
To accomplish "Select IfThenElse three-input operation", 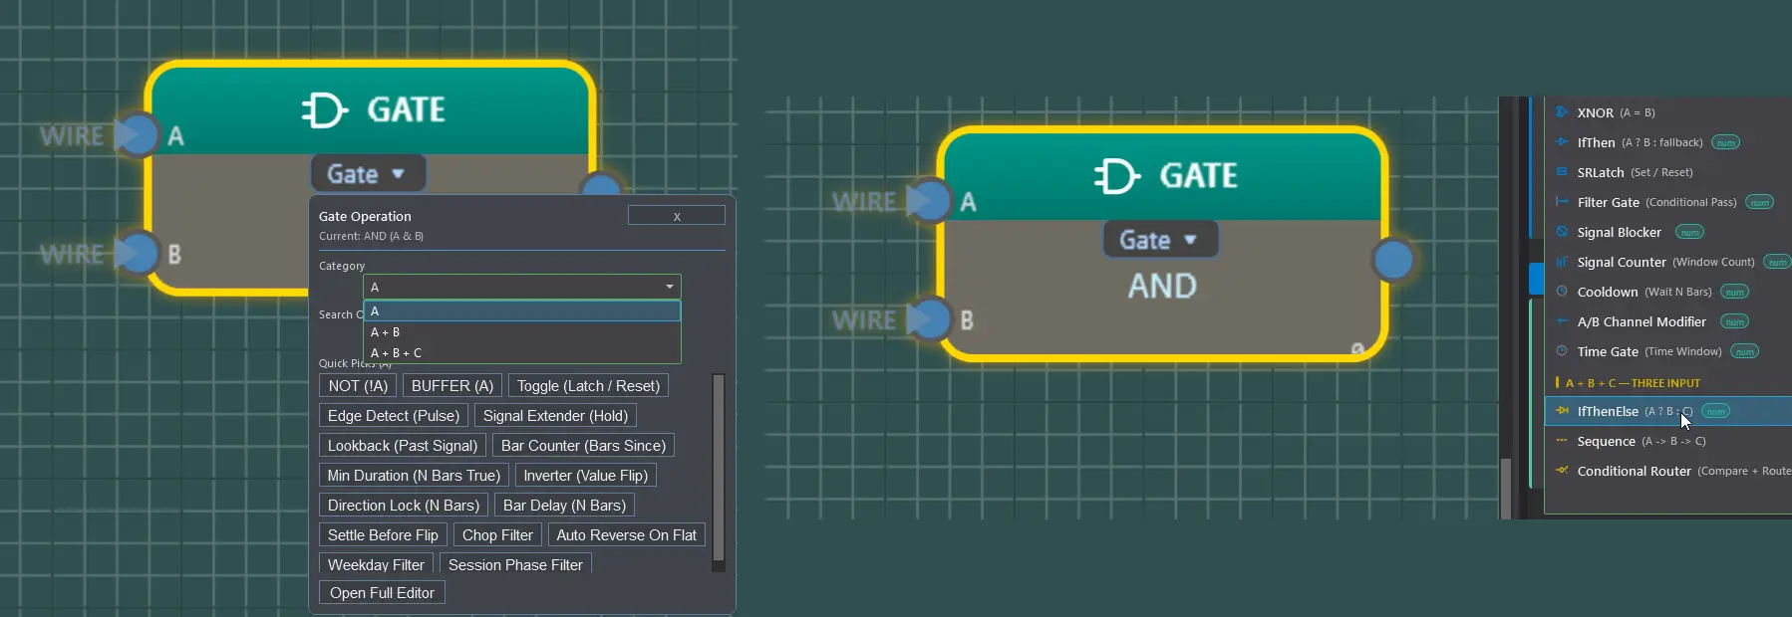I will click(1667, 411).
